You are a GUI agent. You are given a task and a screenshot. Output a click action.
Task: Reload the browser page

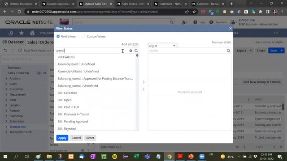19,12
